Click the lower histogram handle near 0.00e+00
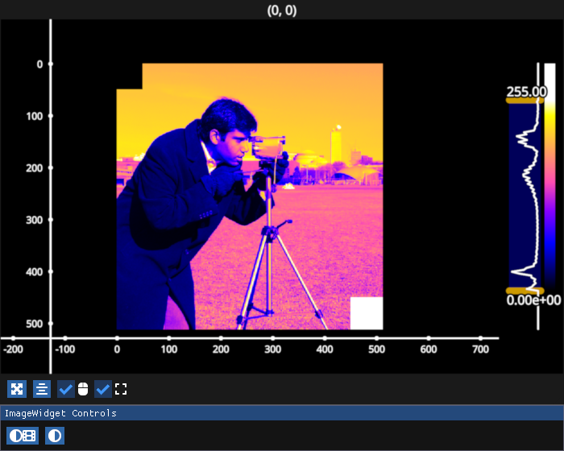This screenshot has width=564, height=451. point(524,290)
